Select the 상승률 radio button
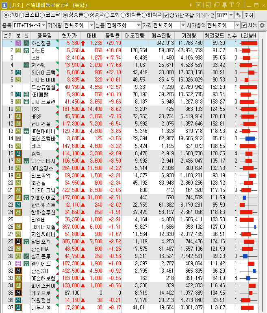 pos(65,15)
